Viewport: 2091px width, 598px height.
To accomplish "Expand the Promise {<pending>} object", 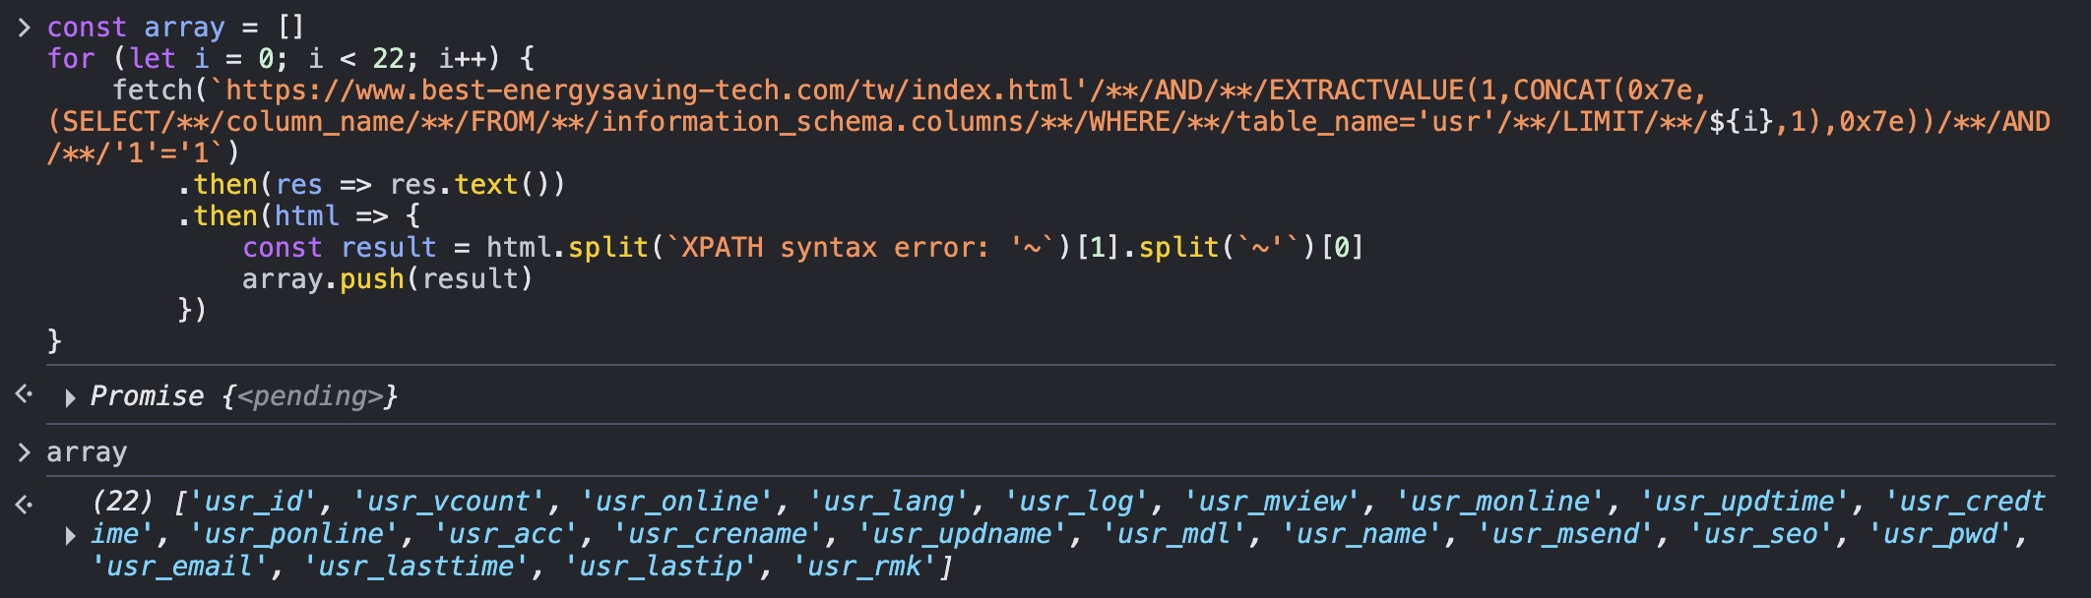I will (x=70, y=397).
